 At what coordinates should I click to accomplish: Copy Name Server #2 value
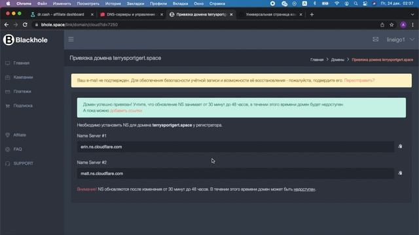tap(400, 173)
